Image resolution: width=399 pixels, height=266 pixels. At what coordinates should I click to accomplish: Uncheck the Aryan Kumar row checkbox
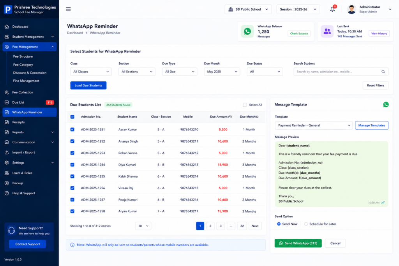click(x=72, y=211)
